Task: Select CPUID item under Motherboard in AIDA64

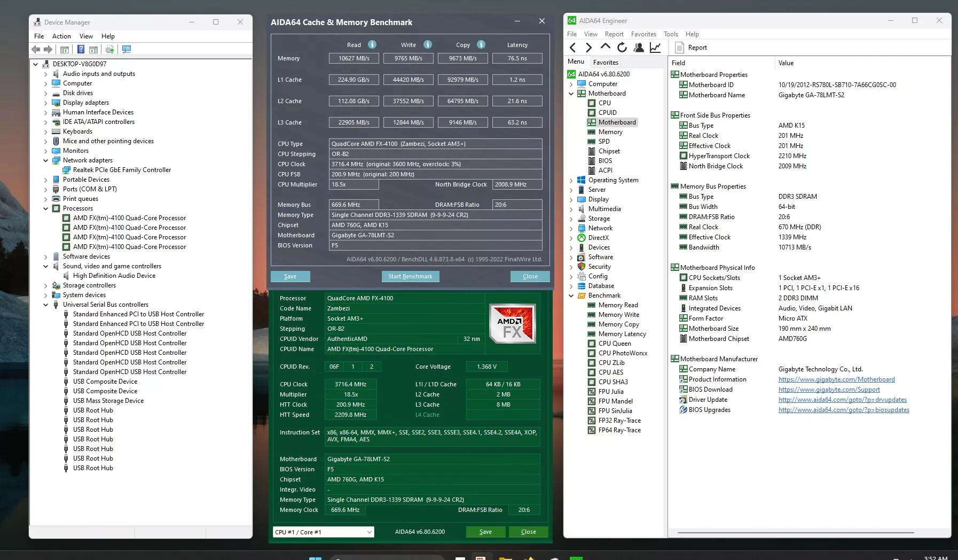Action: pyautogui.click(x=607, y=113)
